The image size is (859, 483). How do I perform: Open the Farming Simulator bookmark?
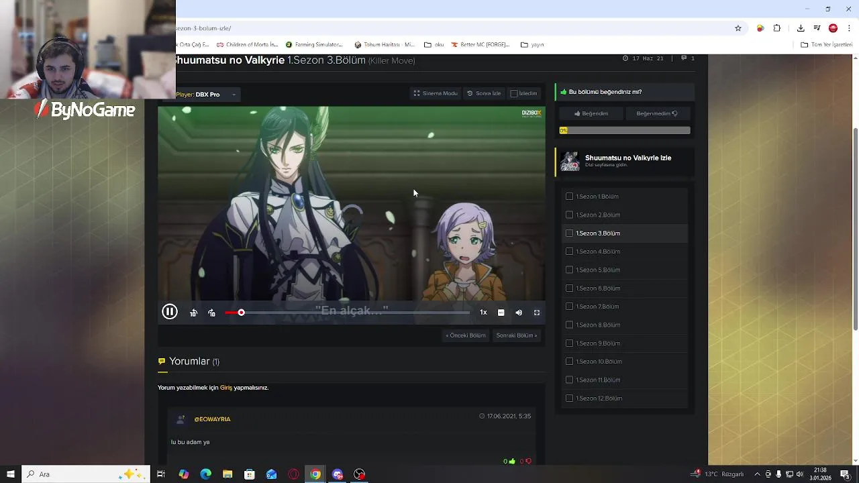314,45
